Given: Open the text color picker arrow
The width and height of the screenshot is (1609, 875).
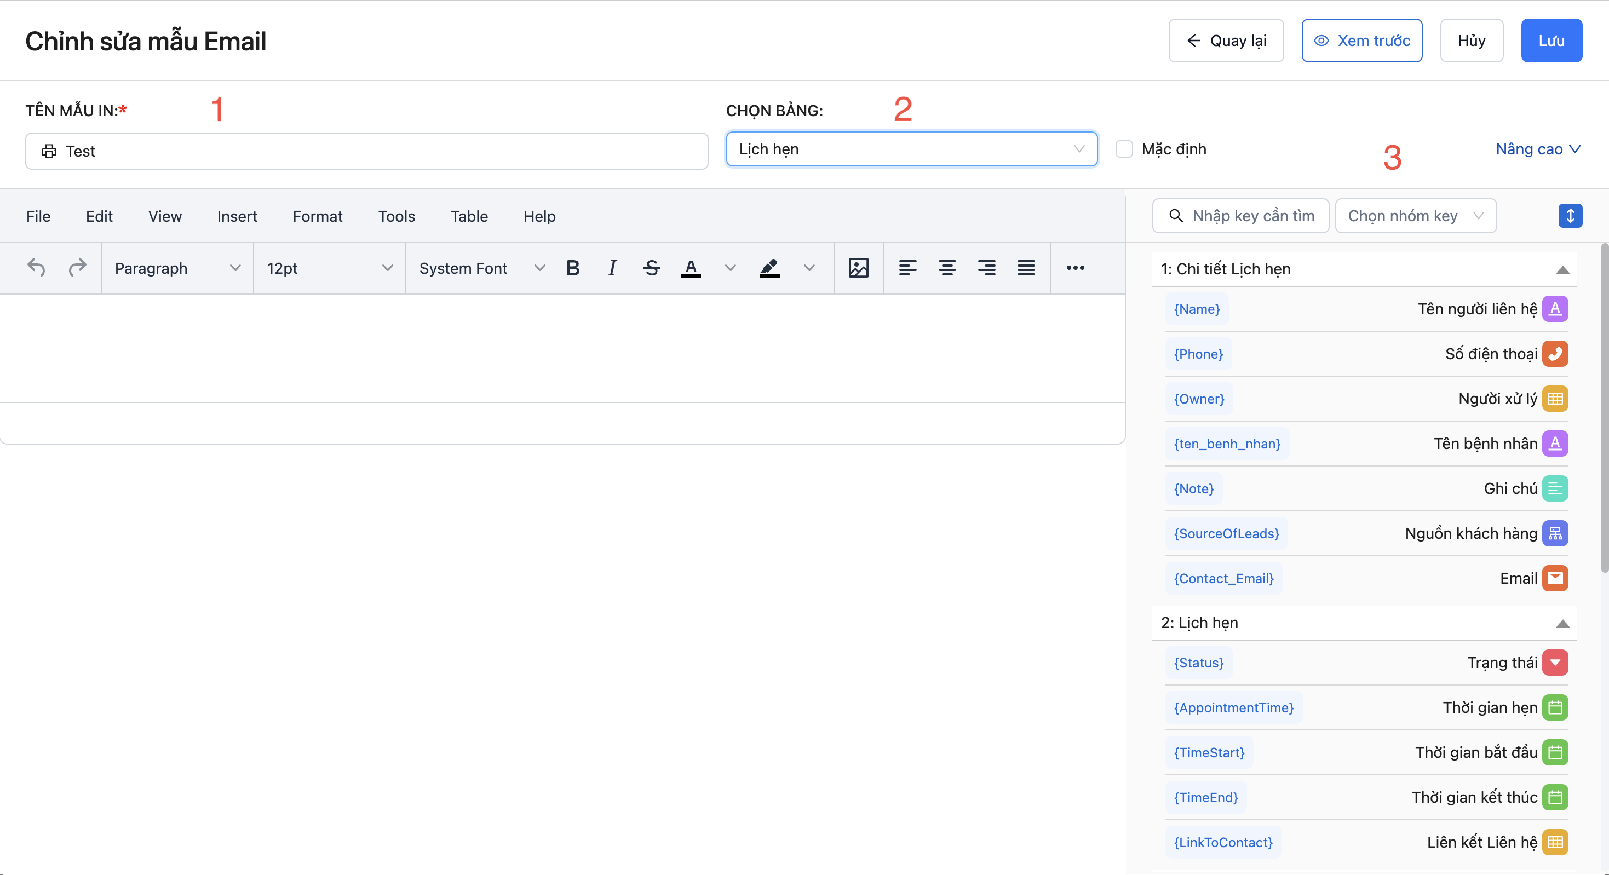Looking at the screenshot, I should (729, 268).
